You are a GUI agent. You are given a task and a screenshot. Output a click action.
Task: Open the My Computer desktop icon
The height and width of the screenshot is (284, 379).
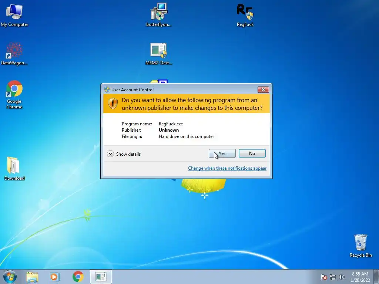click(14, 15)
